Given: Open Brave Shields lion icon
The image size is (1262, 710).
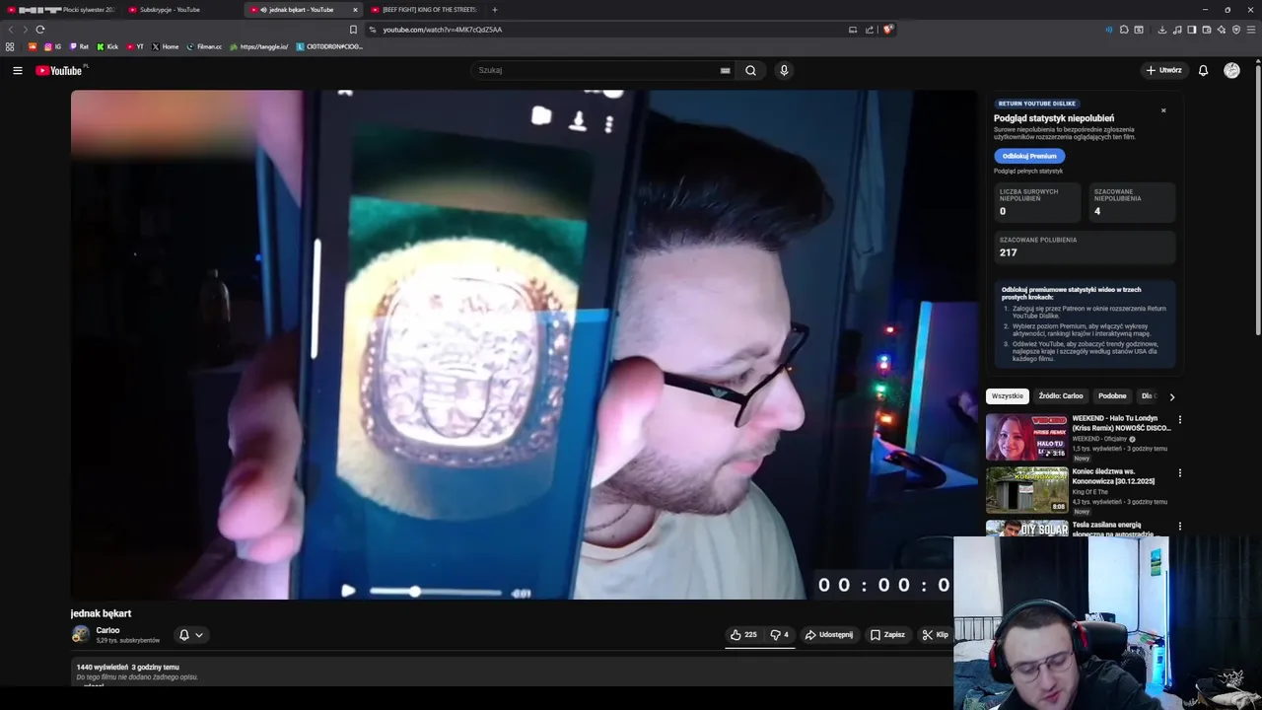Looking at the screenshot, I should [887, 30].
